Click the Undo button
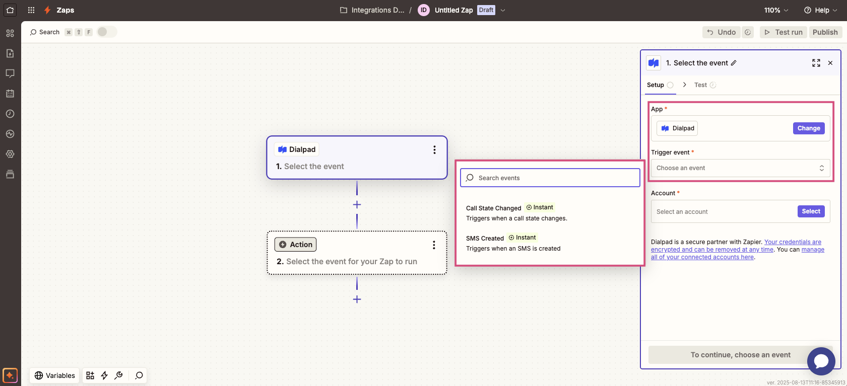 tap(721, 32)
